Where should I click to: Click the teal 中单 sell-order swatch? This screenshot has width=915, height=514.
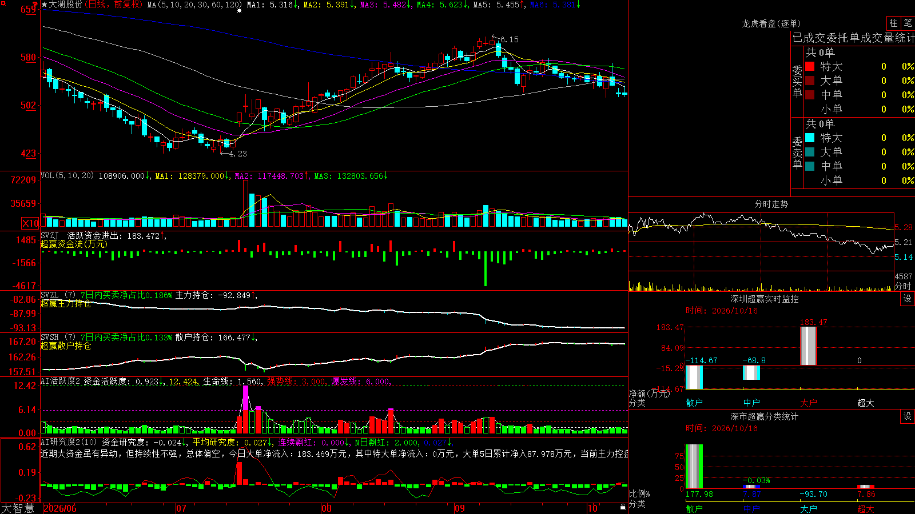pos(810,166)
